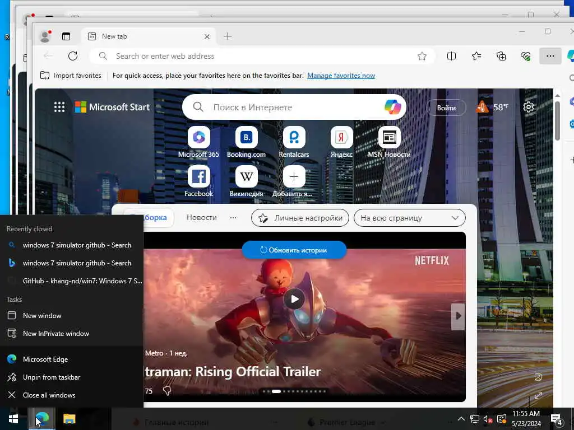Open the Яндекс quick link
Image resolution: width=574 pixels, height=430 pixels.
[x=341, y=142]
